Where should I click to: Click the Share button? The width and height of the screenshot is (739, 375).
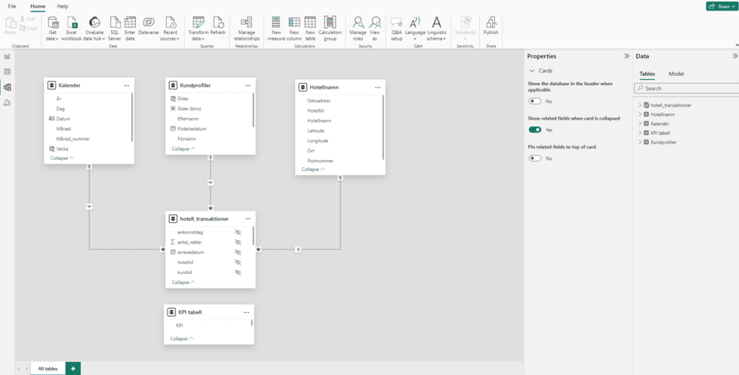pyautogui.click(x=721, y=6)
